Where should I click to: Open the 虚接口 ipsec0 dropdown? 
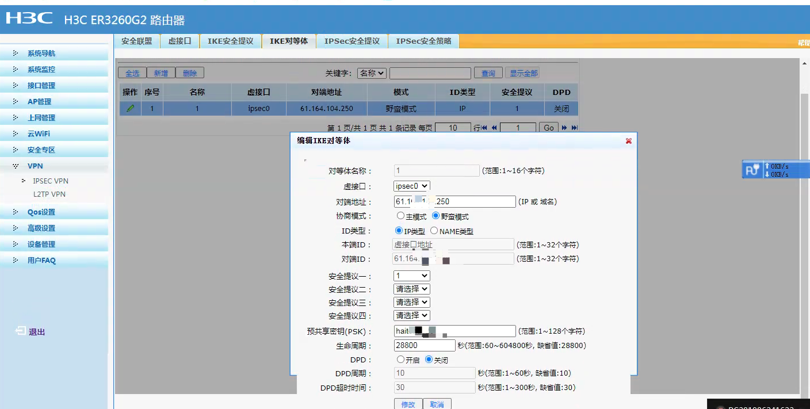411,186
